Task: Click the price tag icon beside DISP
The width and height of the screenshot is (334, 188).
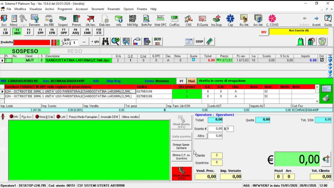Action: [210, 42]
